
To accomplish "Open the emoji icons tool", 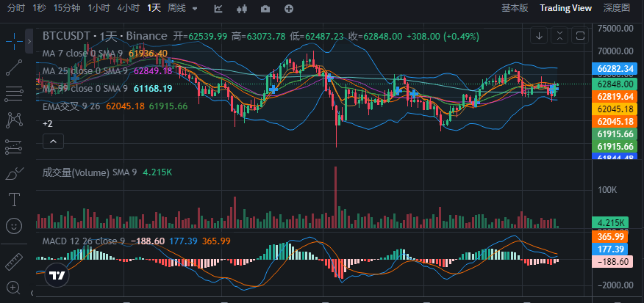I will coord(15,225).
